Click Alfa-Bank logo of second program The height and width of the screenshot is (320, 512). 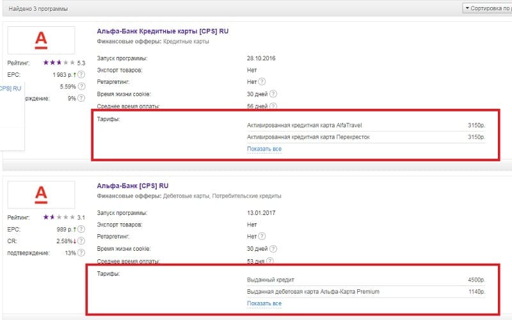click(41, 195)
